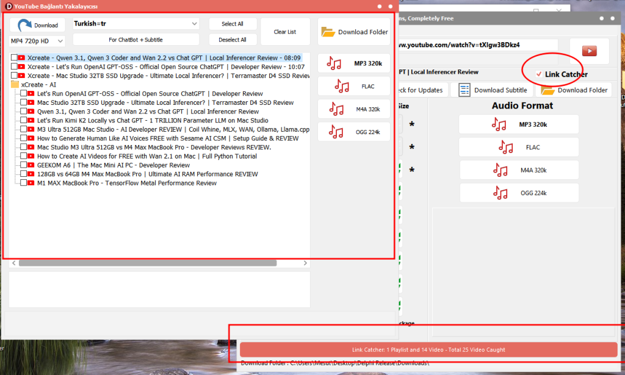Select the xCreate - AI playlist folder
Screen dimensions: 625x375
34,85
